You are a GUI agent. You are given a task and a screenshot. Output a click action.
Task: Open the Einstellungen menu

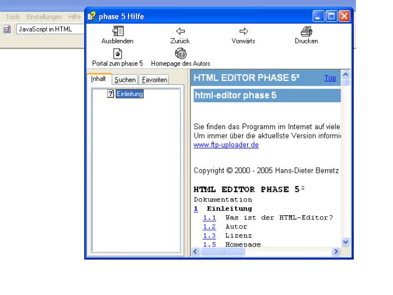pyautogui.click(x=44, y=17)
